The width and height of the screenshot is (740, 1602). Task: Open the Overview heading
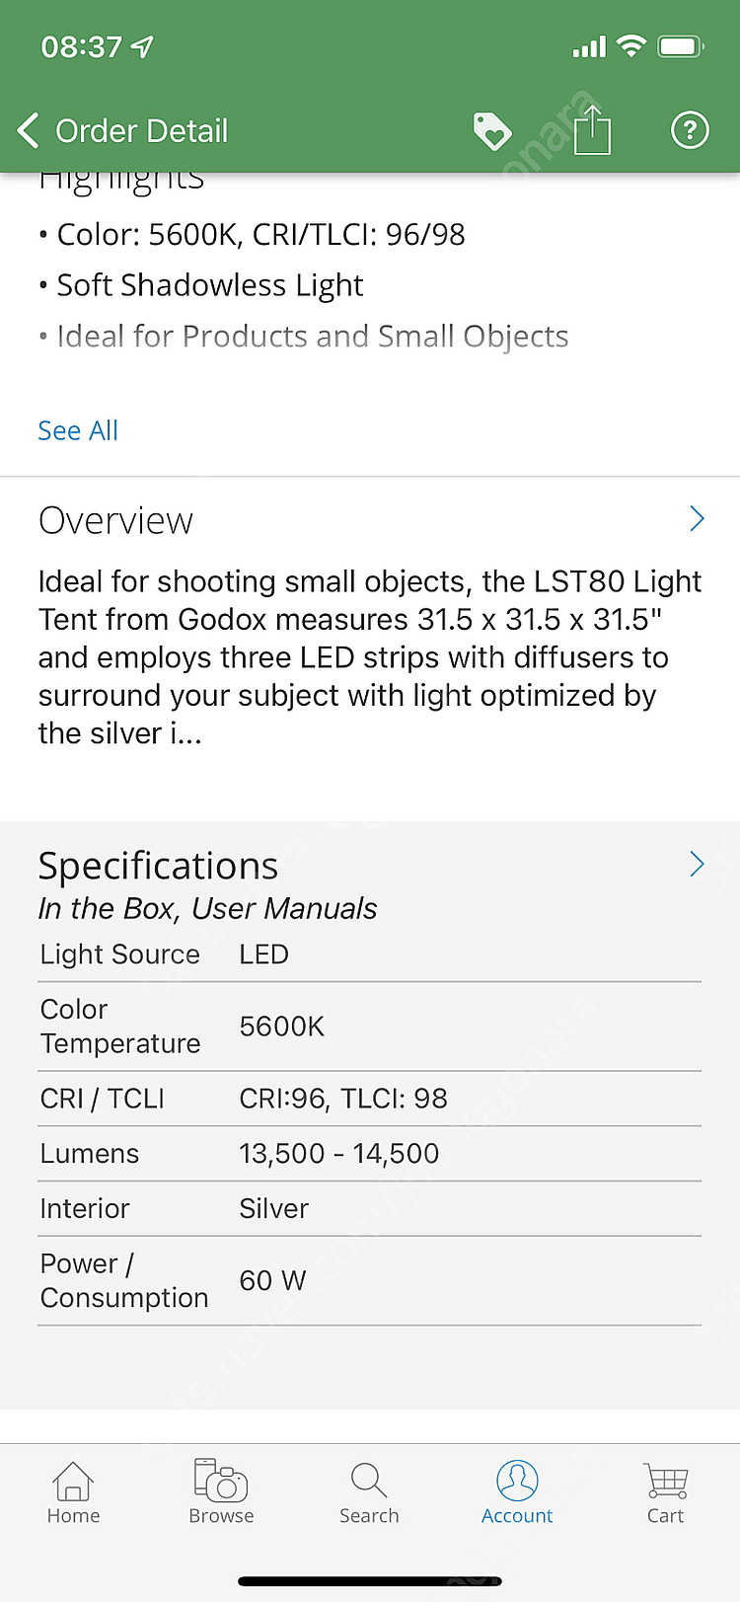(115, 520)
